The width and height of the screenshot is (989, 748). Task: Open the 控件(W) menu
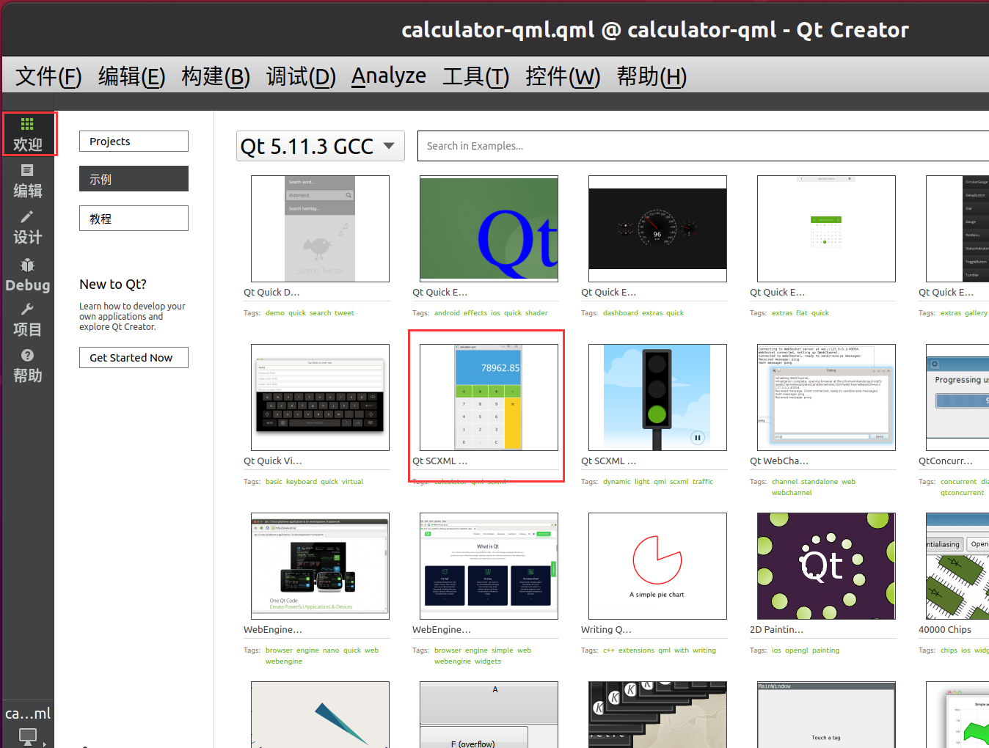point(563,76)
